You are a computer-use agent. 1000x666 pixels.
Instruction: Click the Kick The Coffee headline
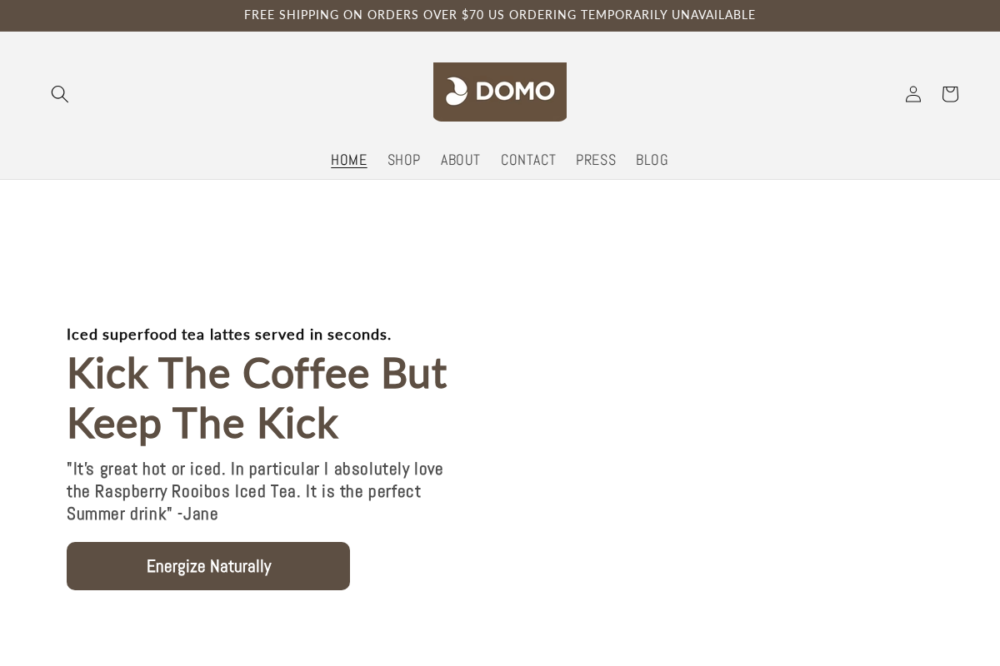click(257, 398)
